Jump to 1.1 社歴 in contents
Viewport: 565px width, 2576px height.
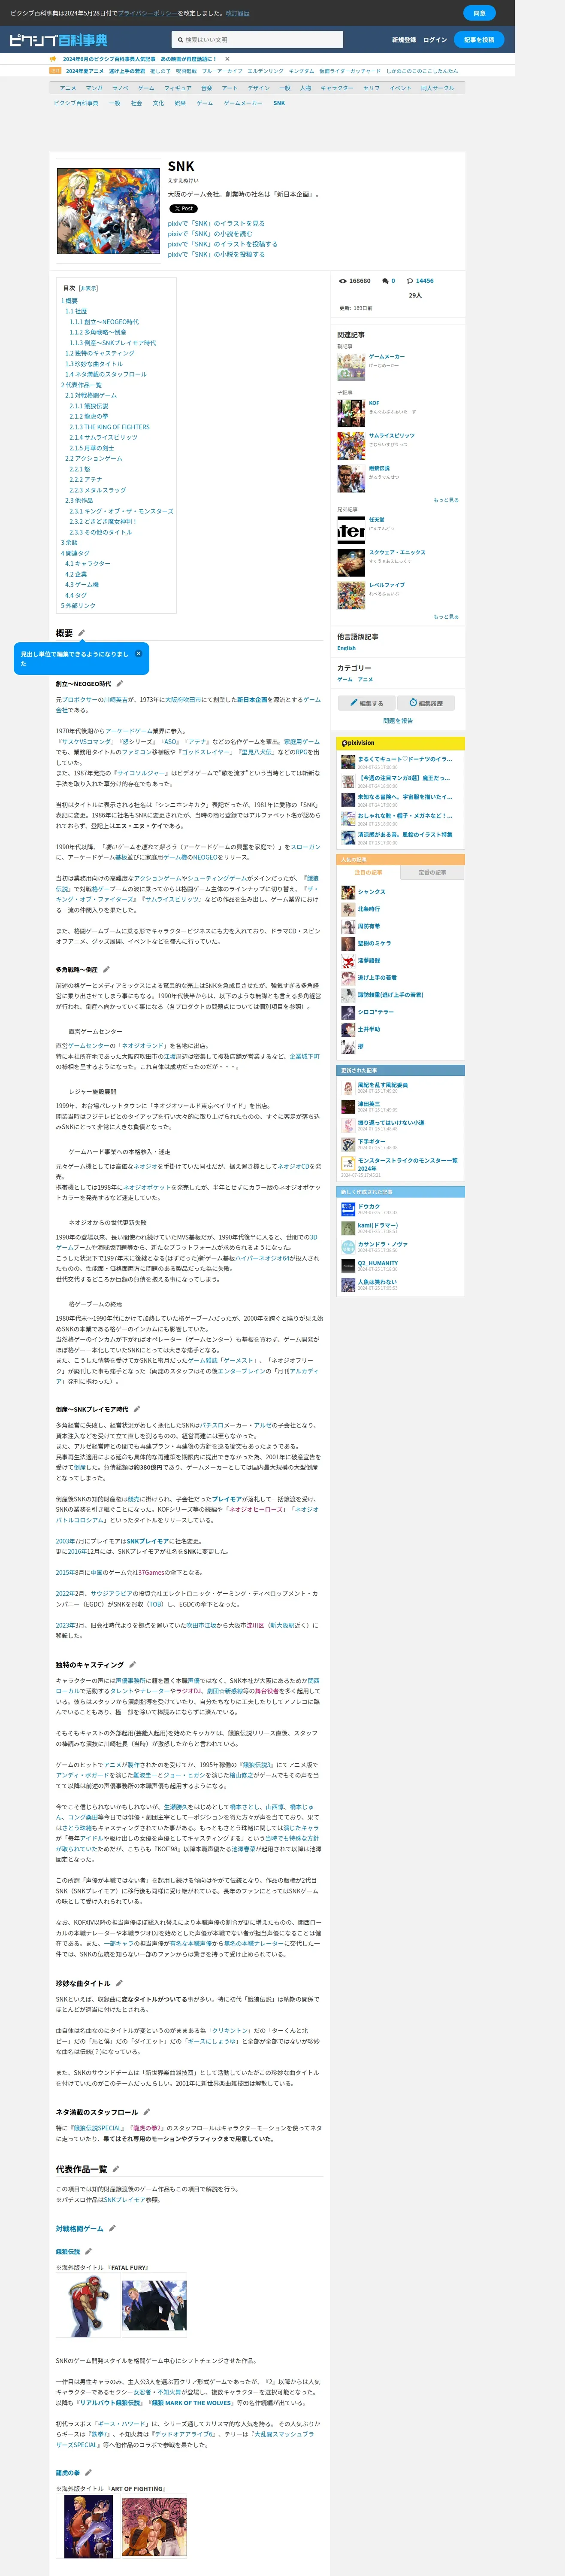click(x=76, y=311)
